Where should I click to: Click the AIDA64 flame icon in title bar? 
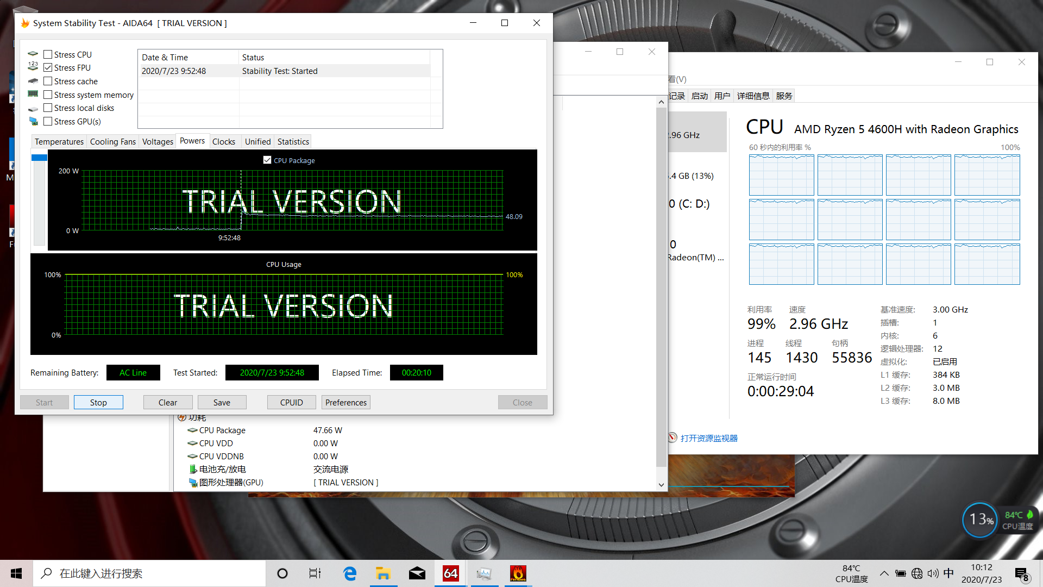point(24,23)
